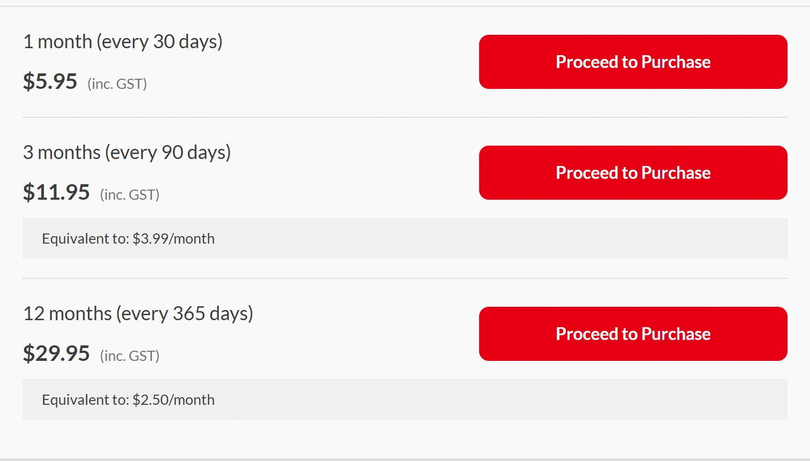This screenshot has width=810, height=461.
Task: Select the "3 months (every 90 days)" heading
Action: click(127, 153)
